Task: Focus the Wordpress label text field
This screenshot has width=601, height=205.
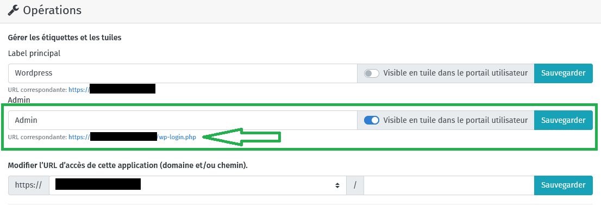Action: (x=183, y=73)
